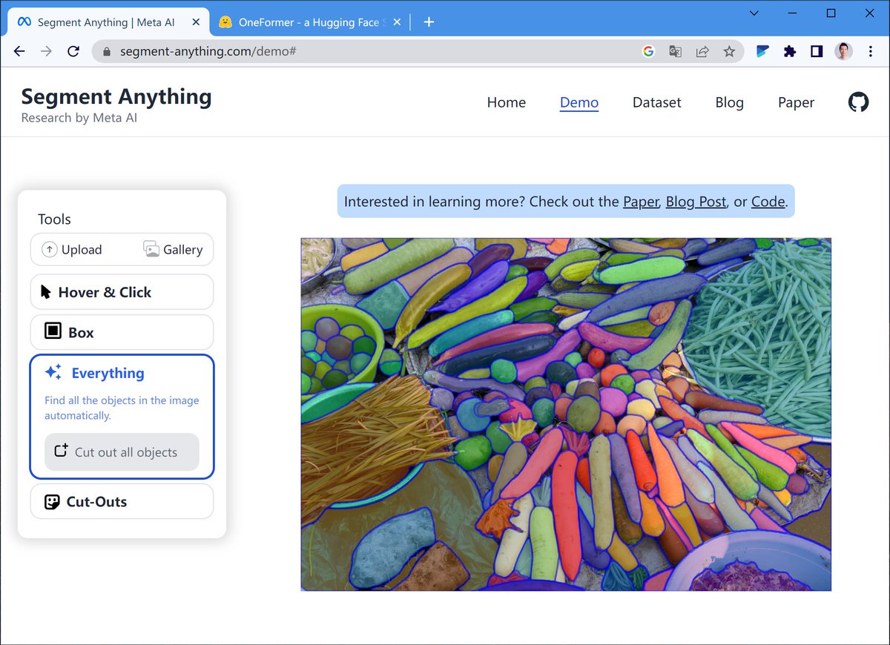Select the Hover & Click tool

pos(122,292)
